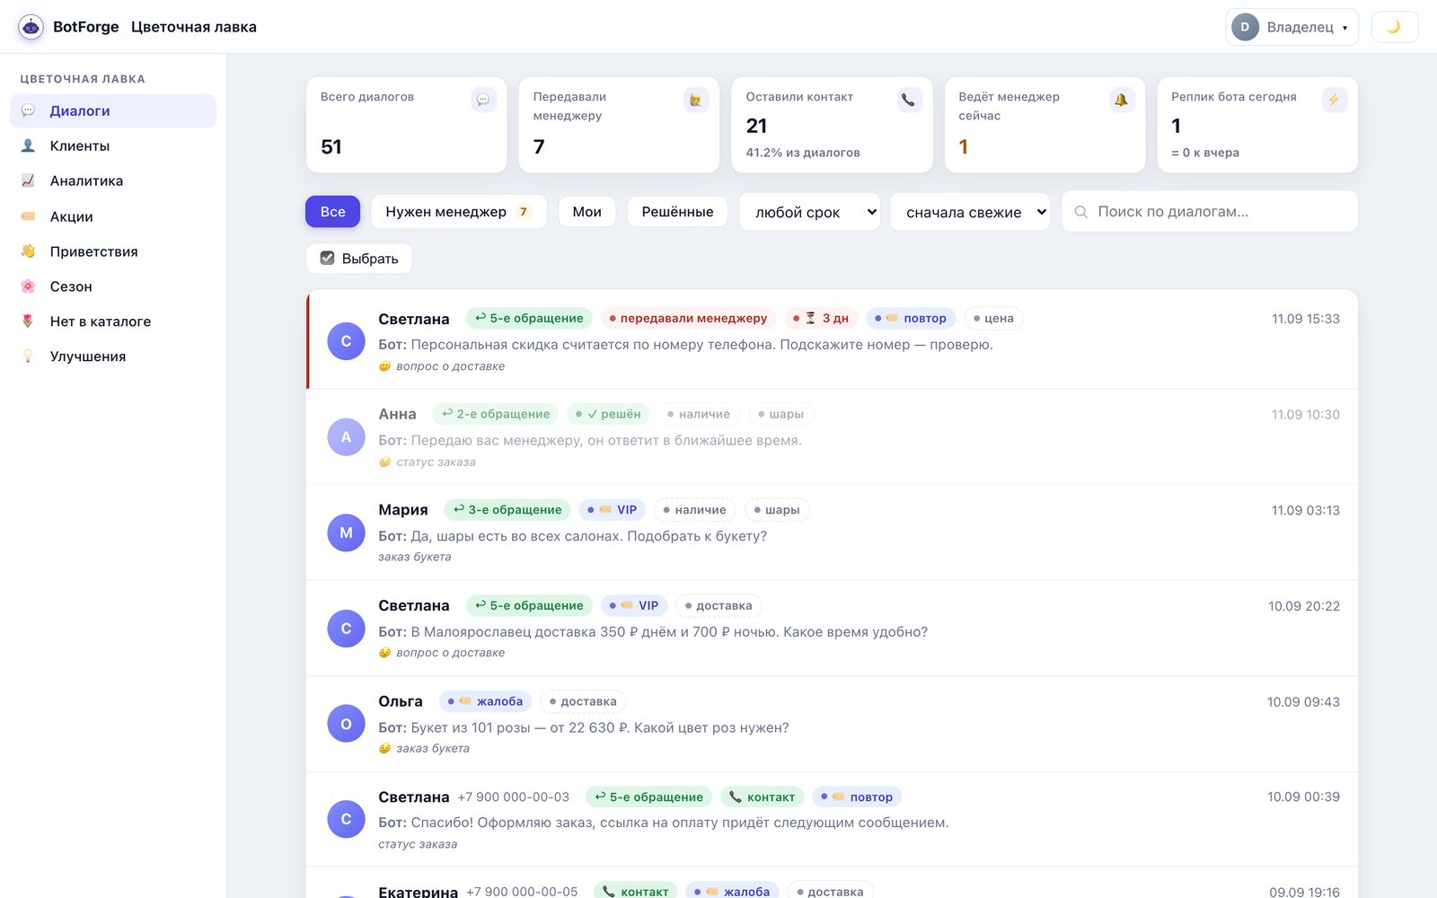Toggle dark mode with the moon icon
The image size is (1437, 898).
click(1394, 27)
